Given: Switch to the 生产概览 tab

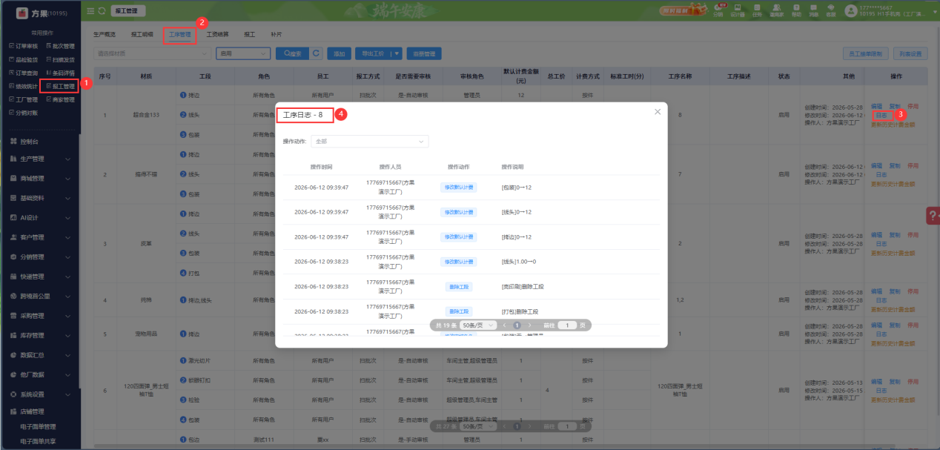Looking at the screenshot, I should coord(105,35).
